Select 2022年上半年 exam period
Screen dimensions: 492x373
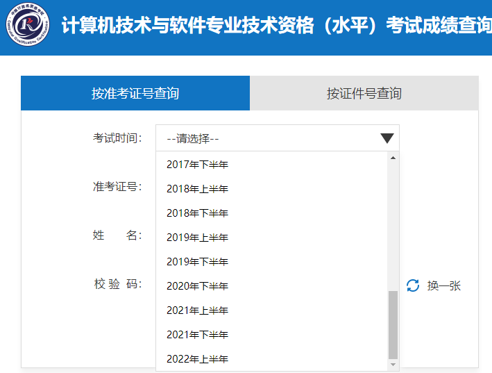point(197,359)
